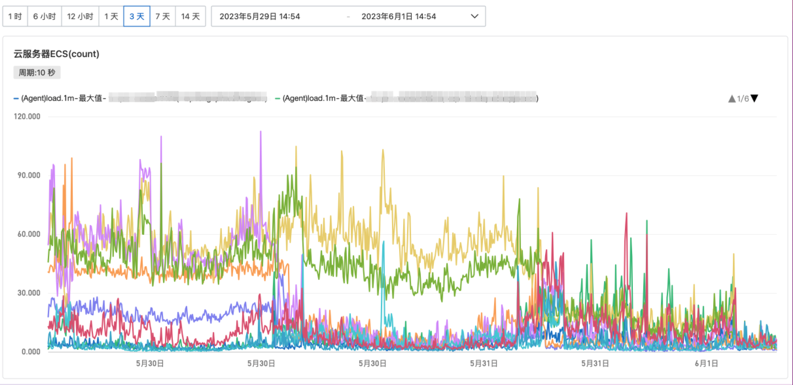The height and width of the screenshot is (385, 793).
Task: Edit the start date 2023年5月29日 14:54
Action: [259, 16]
